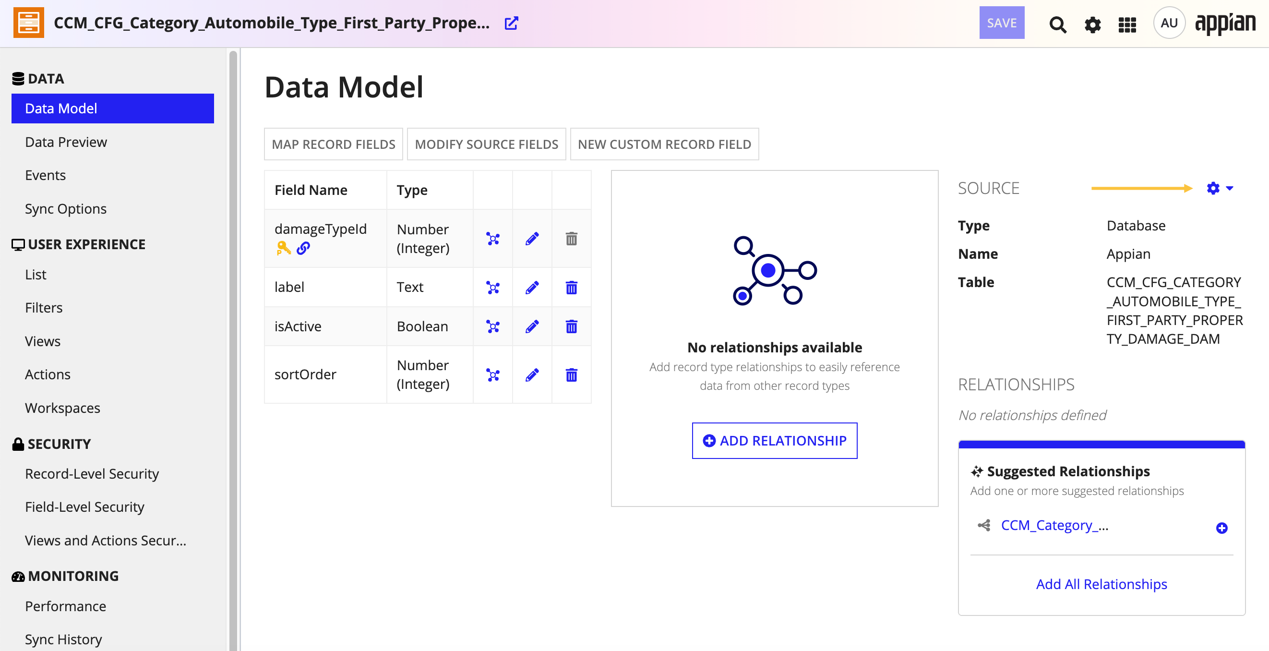This screenshot has width=1269, height=651.
Task: View relationships icon for sortOrder row
Action: [x=492, y=375]
